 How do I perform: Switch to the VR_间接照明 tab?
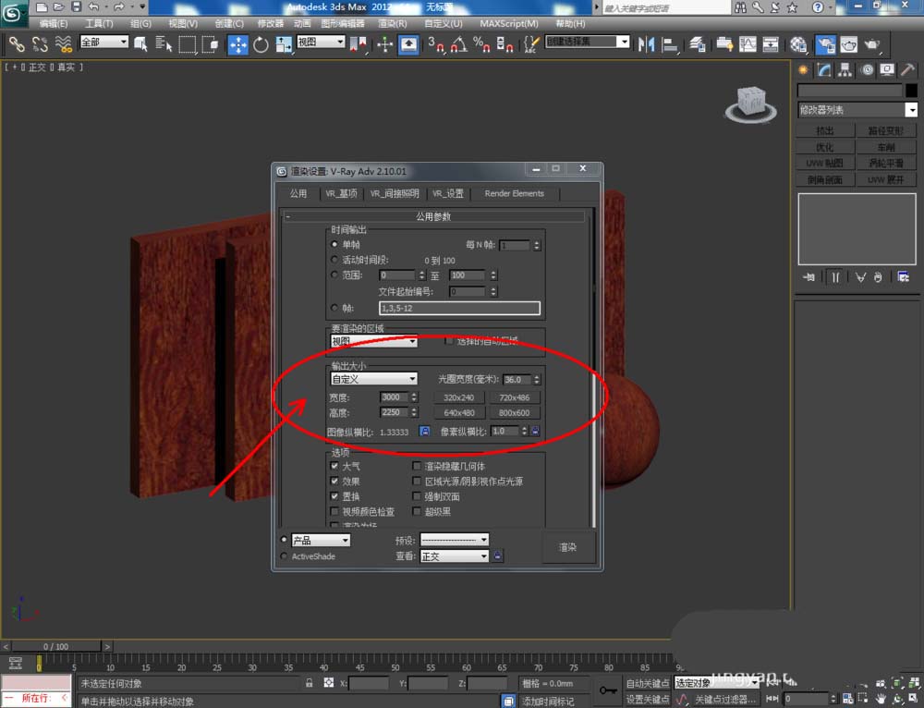point(395,193)
